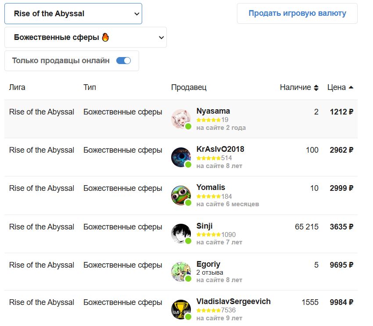Click Yomalis's green frog avatar
373x326 pixels.
click(x=181, y=195)
